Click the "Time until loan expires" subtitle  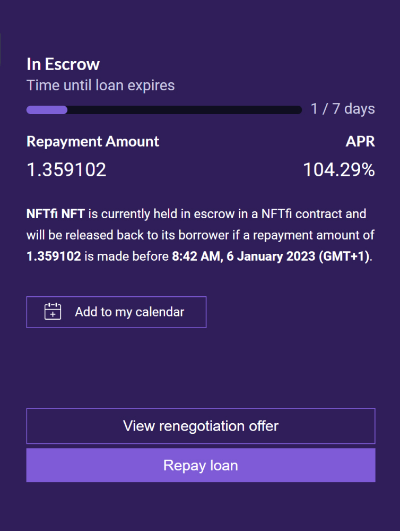click(x=100, y=85)
